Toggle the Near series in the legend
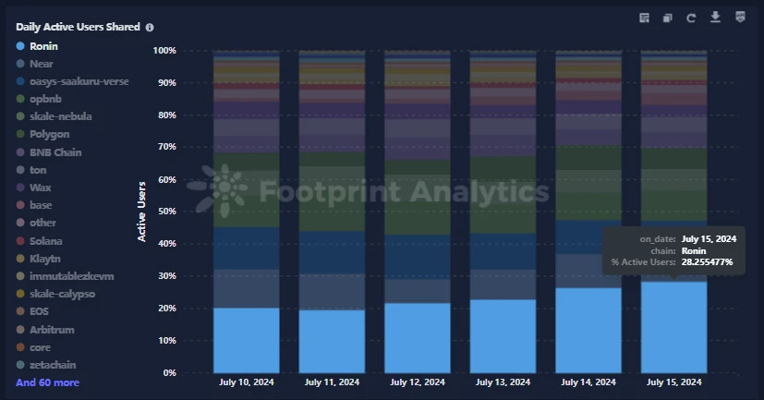764x400 pixels. pos(34,64)
